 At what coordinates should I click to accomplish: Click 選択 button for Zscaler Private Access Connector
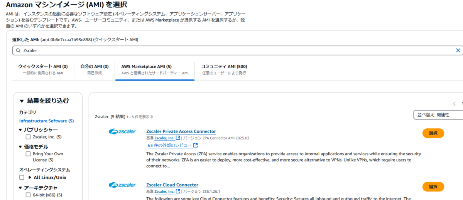point(433,133)
